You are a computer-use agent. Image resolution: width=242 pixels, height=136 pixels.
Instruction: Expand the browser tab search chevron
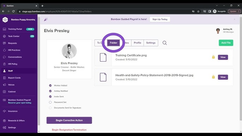point(217,6)
